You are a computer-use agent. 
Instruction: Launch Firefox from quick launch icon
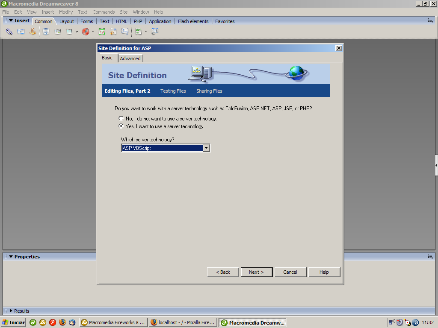62,322
